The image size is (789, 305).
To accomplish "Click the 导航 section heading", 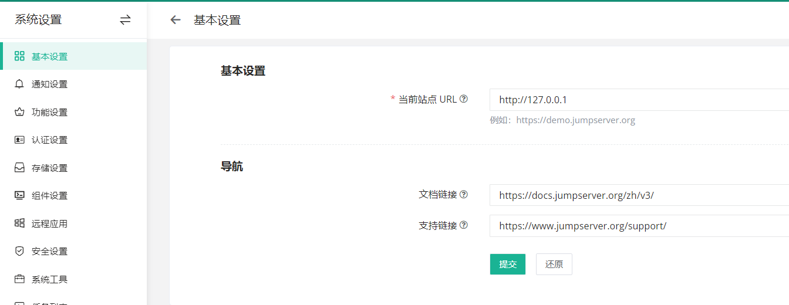I will pos(232,167).
